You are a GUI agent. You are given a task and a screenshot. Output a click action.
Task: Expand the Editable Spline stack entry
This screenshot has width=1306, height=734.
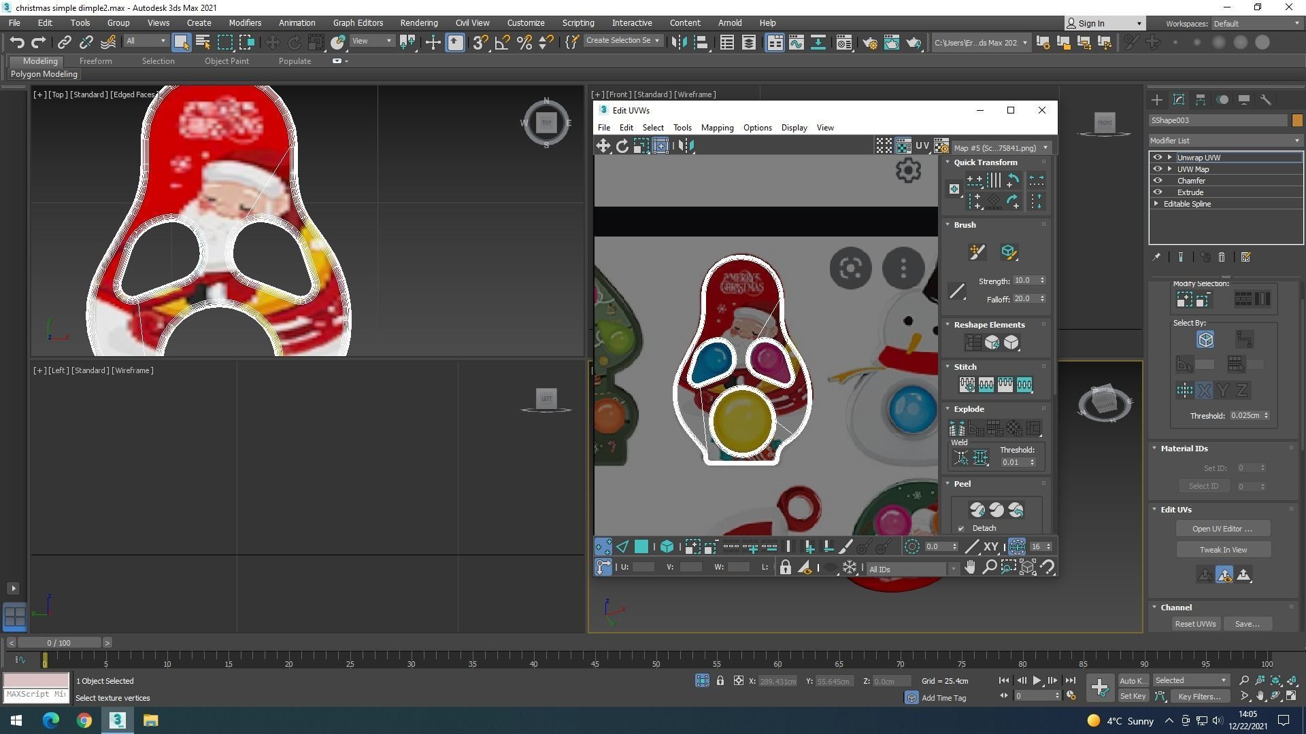(1156, 204)
